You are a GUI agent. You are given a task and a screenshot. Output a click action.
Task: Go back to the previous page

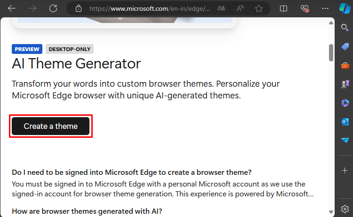12,8
